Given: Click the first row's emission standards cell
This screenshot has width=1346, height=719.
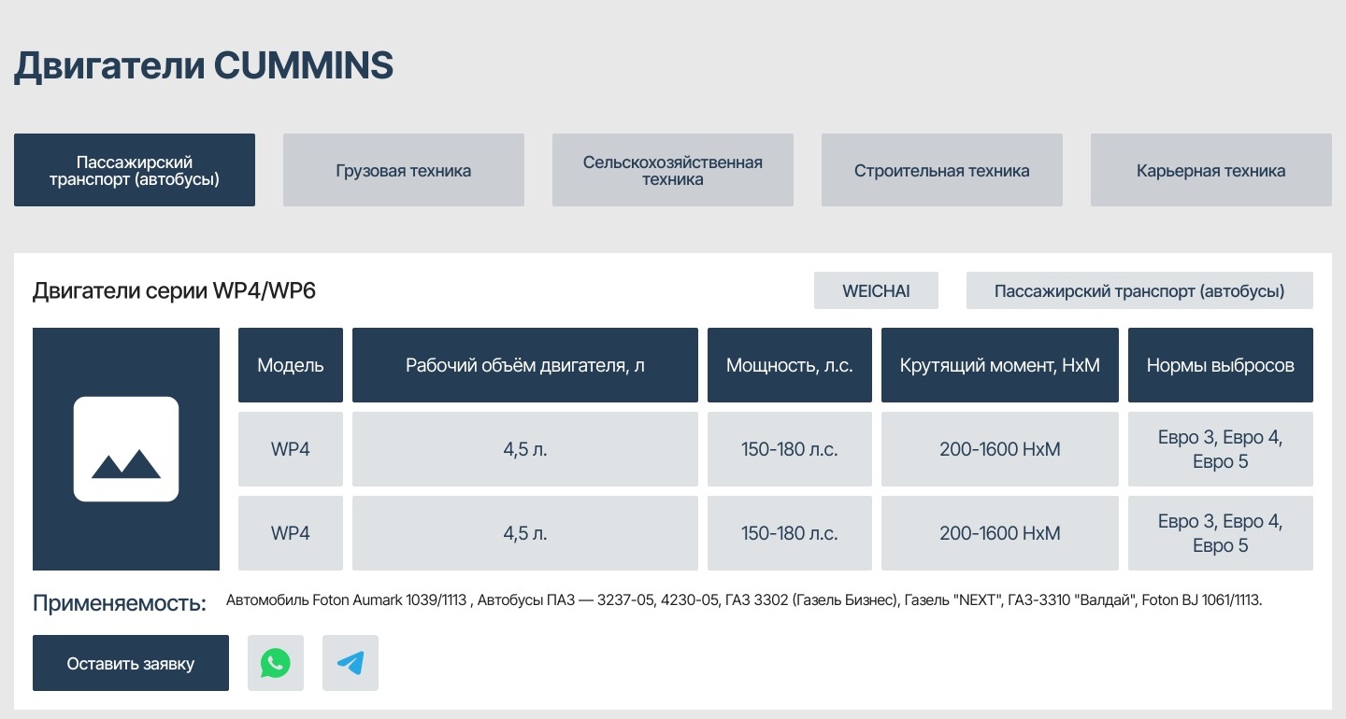Looking at the screenshot, I should point(1221,449).
